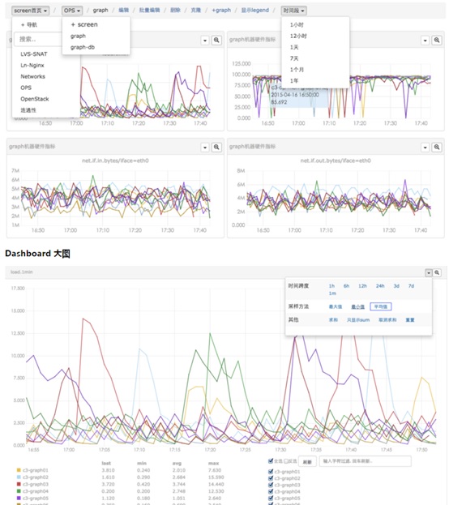Pick 1个月 time range
This screenshot has width=449, height=505.
297,70
